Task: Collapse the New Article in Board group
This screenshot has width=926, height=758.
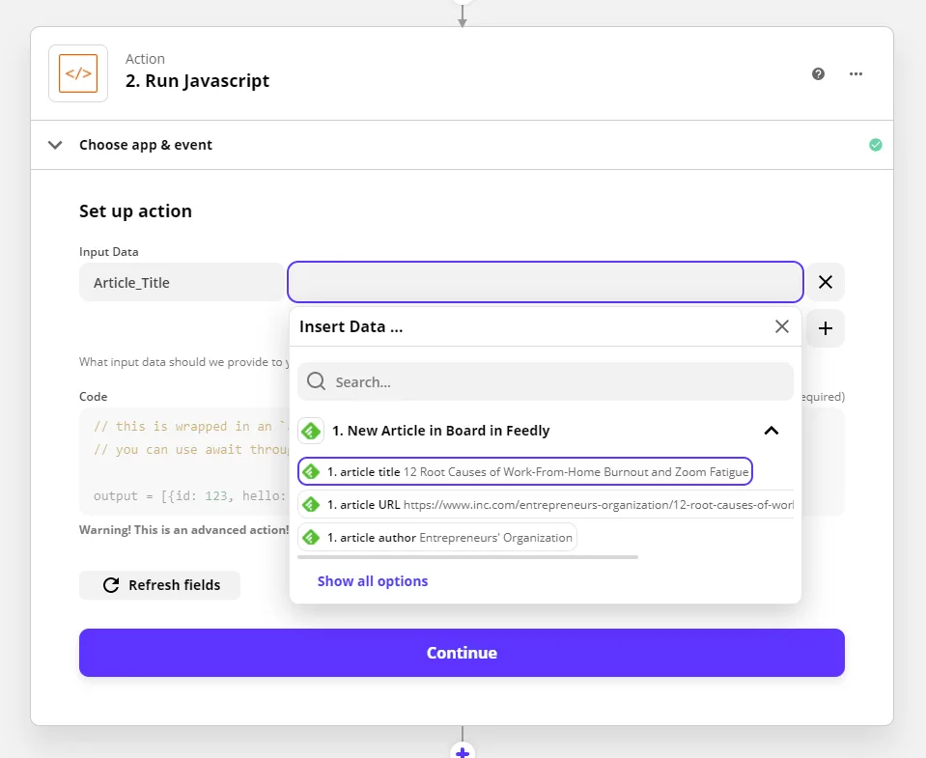Action: (772, 431)
